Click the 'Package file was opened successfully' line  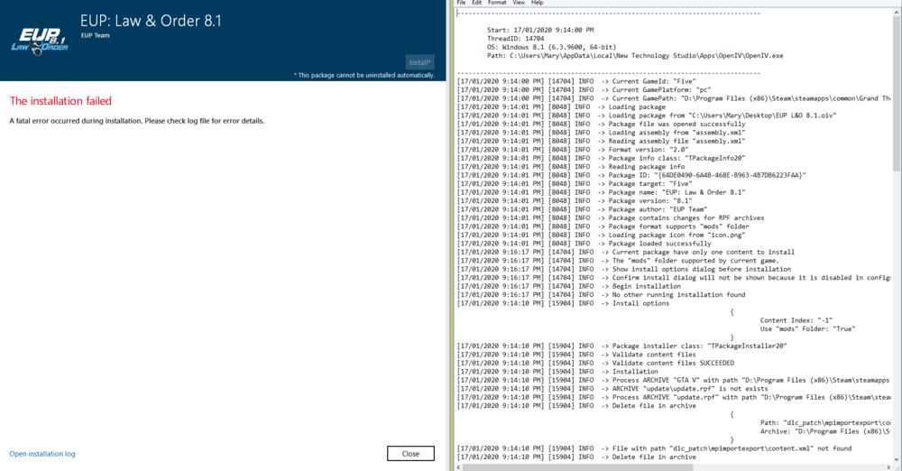pyautogui.click(x=601, y=124)
